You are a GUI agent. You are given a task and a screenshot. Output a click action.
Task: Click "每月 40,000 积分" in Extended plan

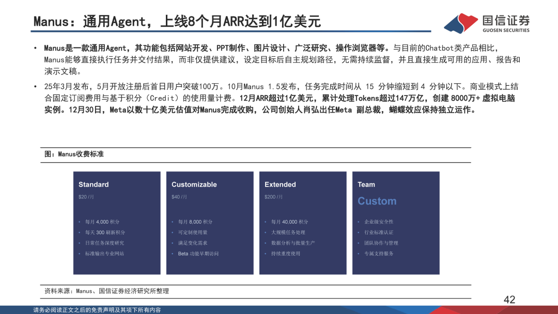coord(289,222)
